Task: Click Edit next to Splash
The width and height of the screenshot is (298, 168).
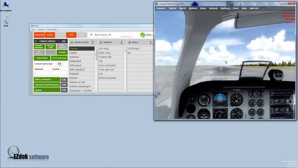Action: tap(64, 90)
